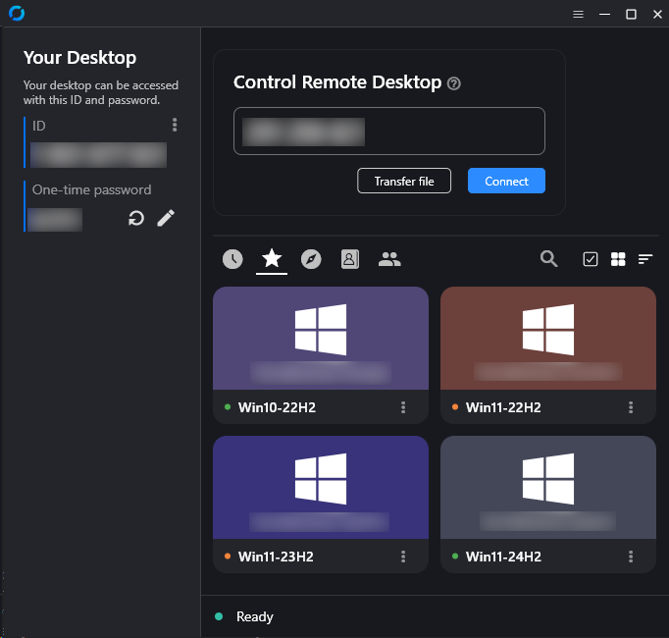This screenshot has height=638, width=669.
Task: Click the Your Desktop heading
Action: pyautogui.click(x=79, y=58)
